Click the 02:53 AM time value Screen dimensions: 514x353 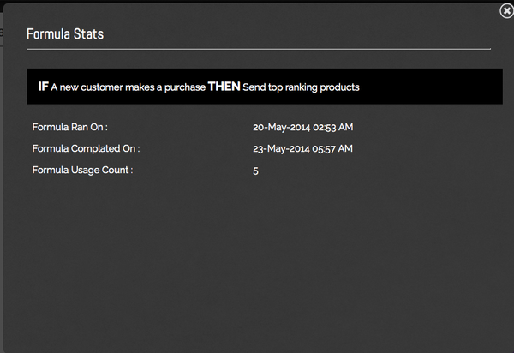[x=335, y=128]
